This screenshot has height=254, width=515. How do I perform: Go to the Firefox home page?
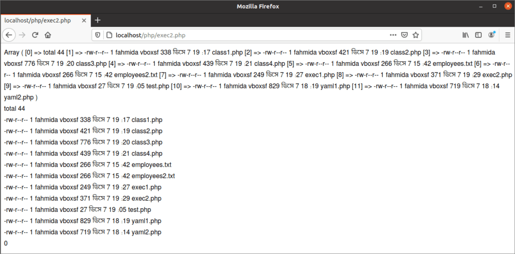pos(48,35)
